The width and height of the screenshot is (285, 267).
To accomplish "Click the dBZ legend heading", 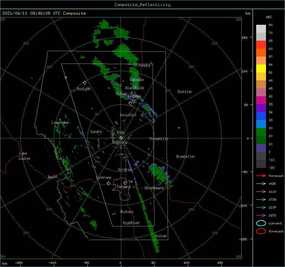I will 269,17.
